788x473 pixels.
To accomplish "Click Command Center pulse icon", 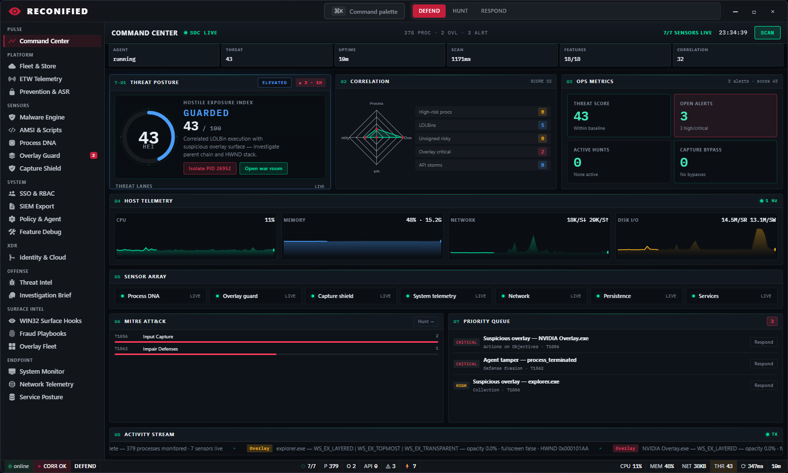I will [x=12, y=41].
